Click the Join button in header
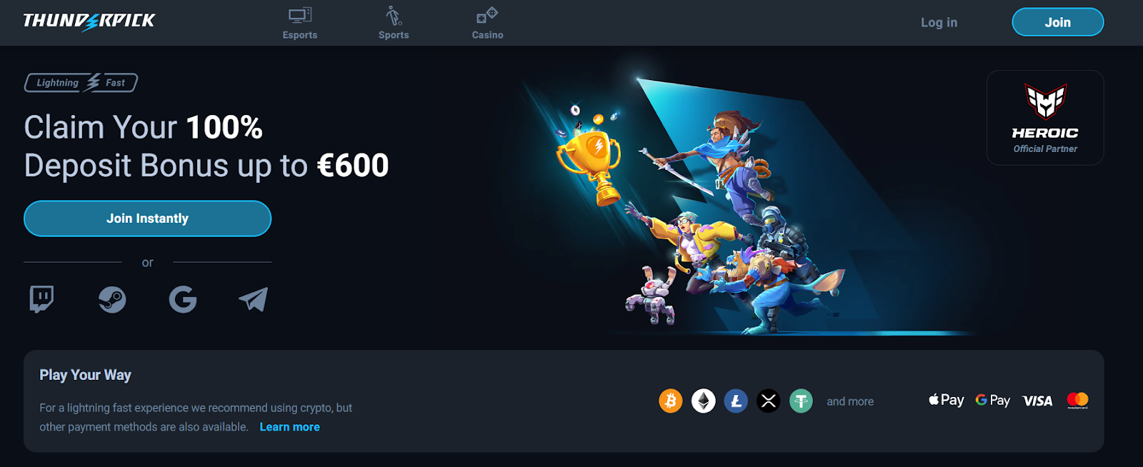This screenshot has height=467, width=1143. click(x=1058, y=22)
